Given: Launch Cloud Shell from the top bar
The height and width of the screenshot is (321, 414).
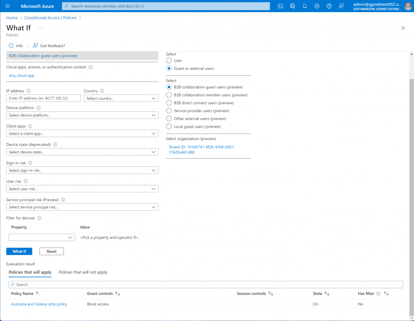Looking at the screenshot, I should pos(280,6).
